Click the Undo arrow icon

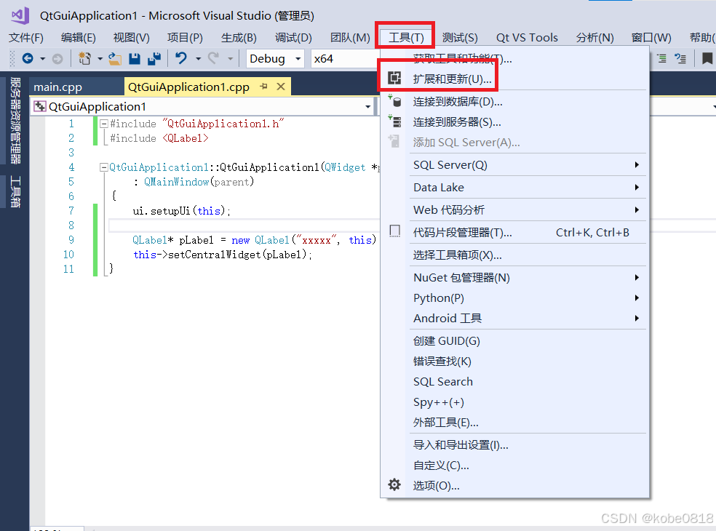point(181,58)
